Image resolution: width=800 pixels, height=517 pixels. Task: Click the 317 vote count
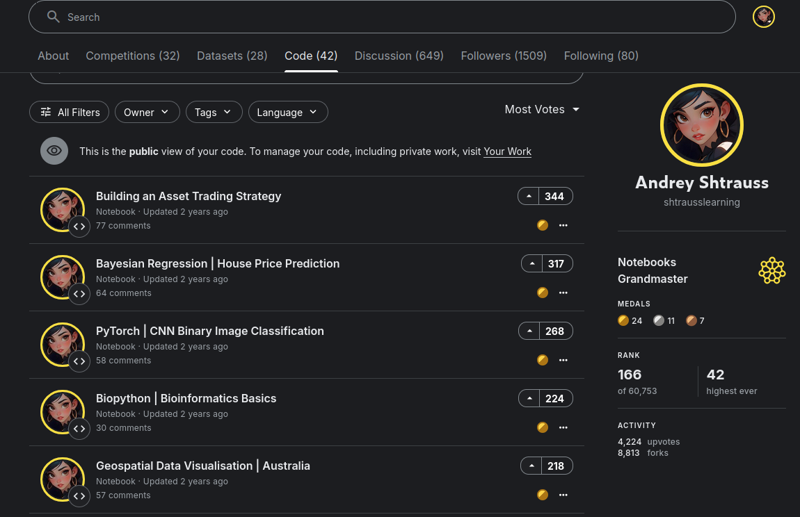tap(557, 263)
